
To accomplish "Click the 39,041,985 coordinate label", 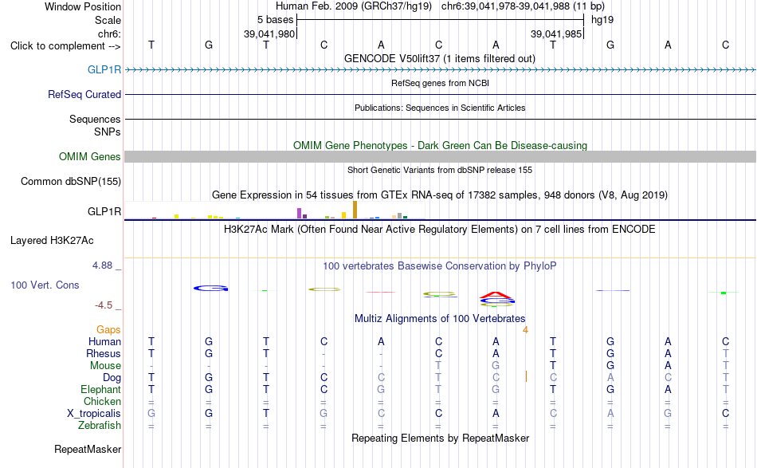I will pyautogui.click(x=556, y=33).
